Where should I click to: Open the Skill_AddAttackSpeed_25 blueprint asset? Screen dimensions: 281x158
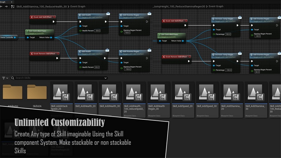coord(61,93)
